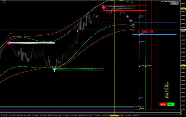Select the white square marker on candles
186x117 pixels.
coord(78,31)
